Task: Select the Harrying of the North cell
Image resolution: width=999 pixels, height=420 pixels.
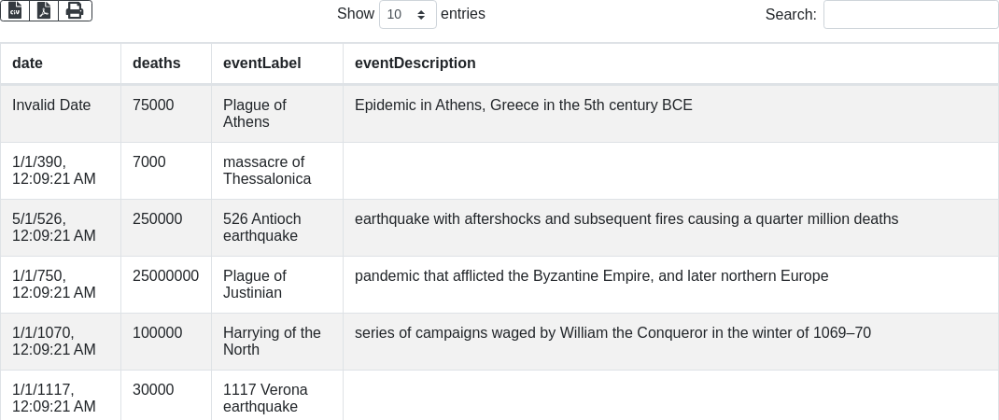Action: coord(272,342)
